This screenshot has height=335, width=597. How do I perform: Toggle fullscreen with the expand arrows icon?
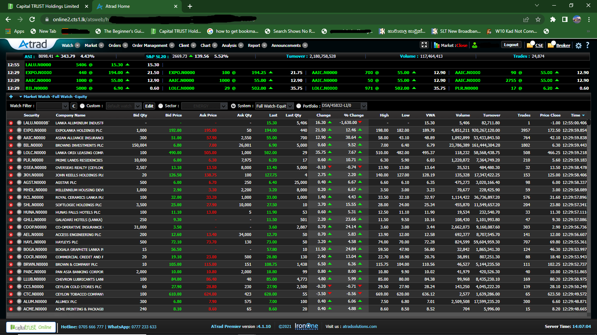[x=424, y=45]
